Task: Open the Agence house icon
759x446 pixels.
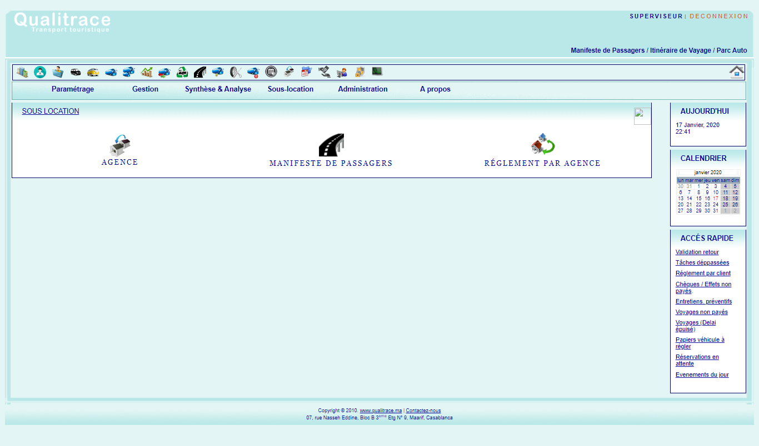Action: coord(119,145)
